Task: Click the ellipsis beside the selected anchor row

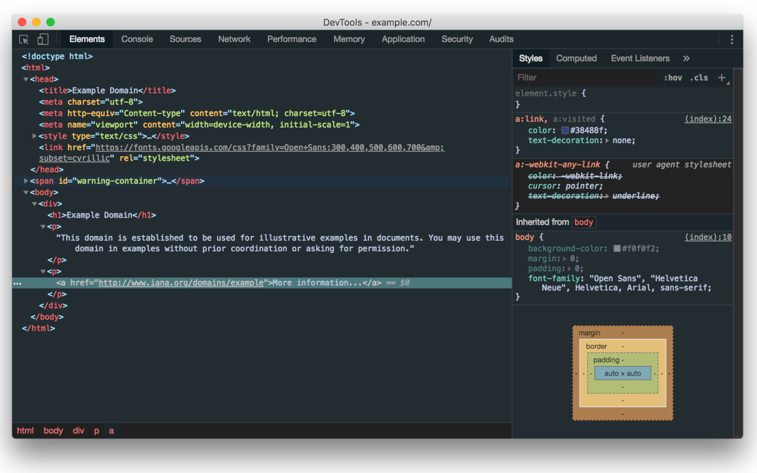Action: pos(17,283)
